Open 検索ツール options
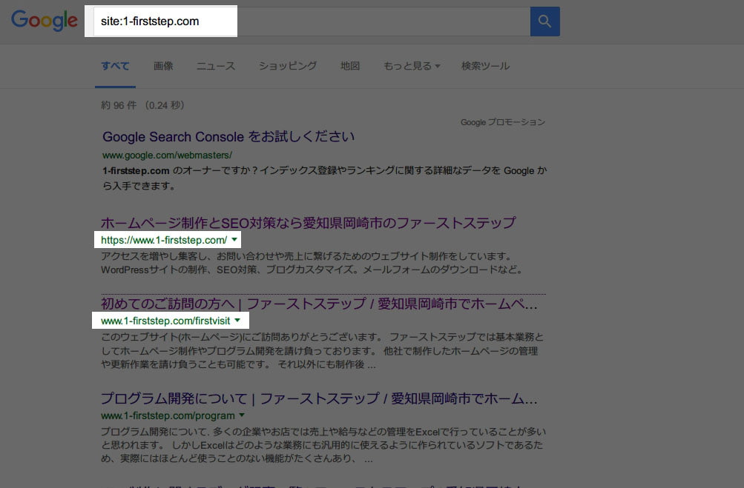Screen dimensions: 744x488 tap(485, 66)
